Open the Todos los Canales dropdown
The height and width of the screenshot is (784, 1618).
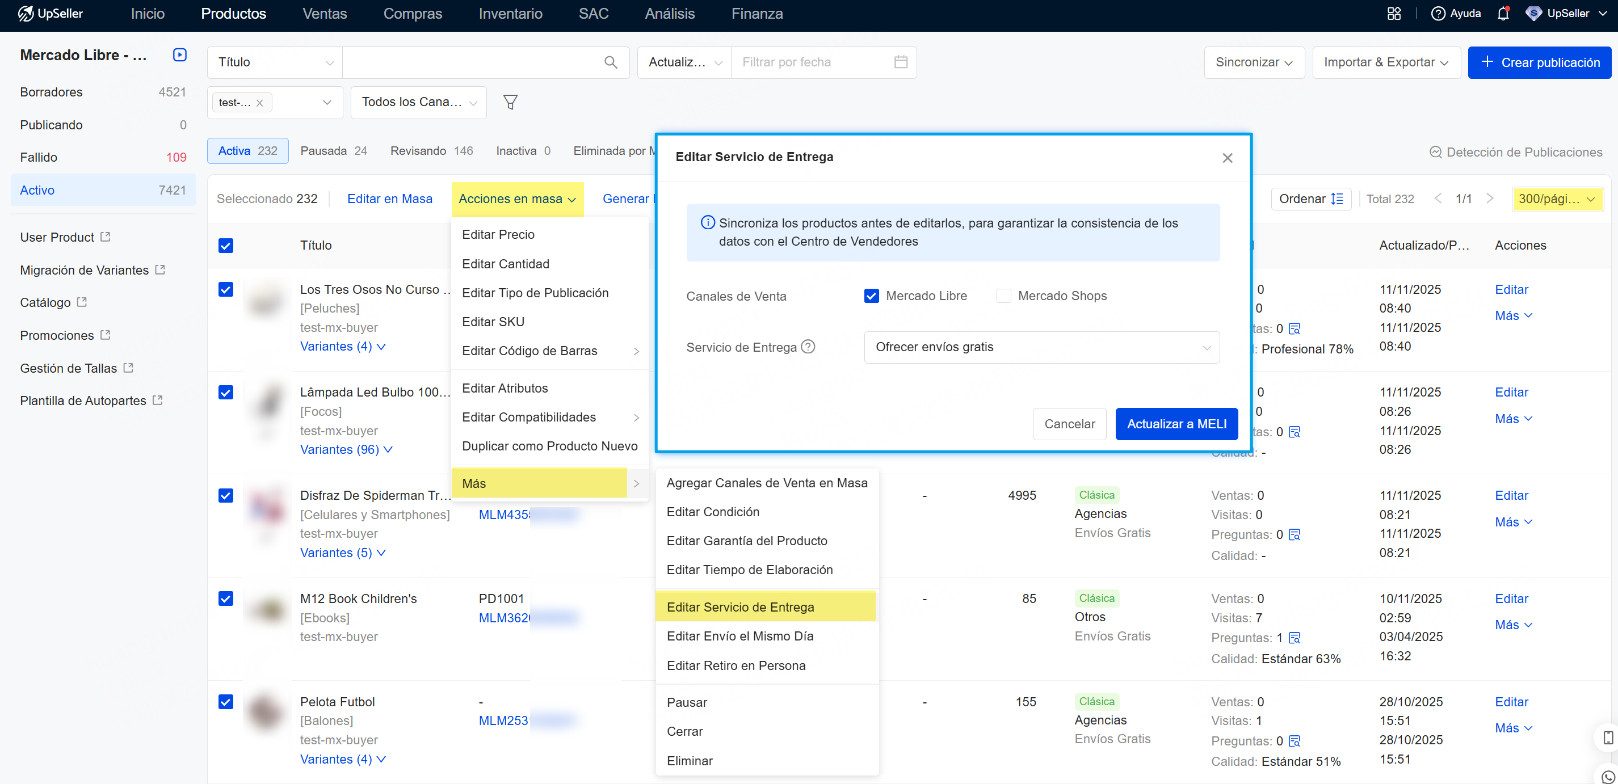(x=418, y=102)
